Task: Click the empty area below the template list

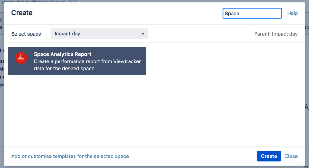Action: 154,110
